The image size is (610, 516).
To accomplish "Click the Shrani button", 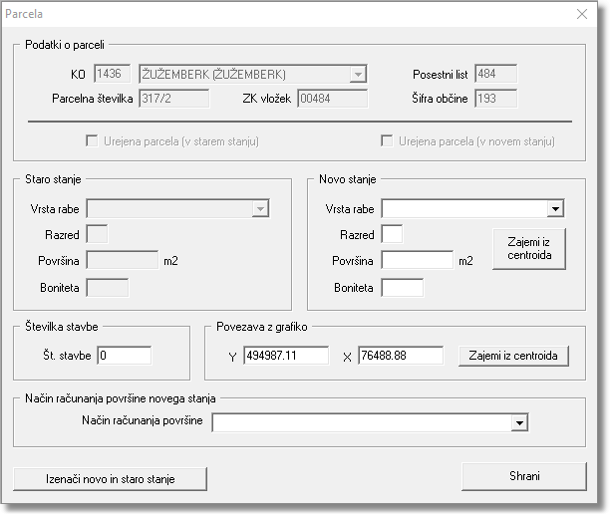I will pyautogui.click(x=524, y=476).
